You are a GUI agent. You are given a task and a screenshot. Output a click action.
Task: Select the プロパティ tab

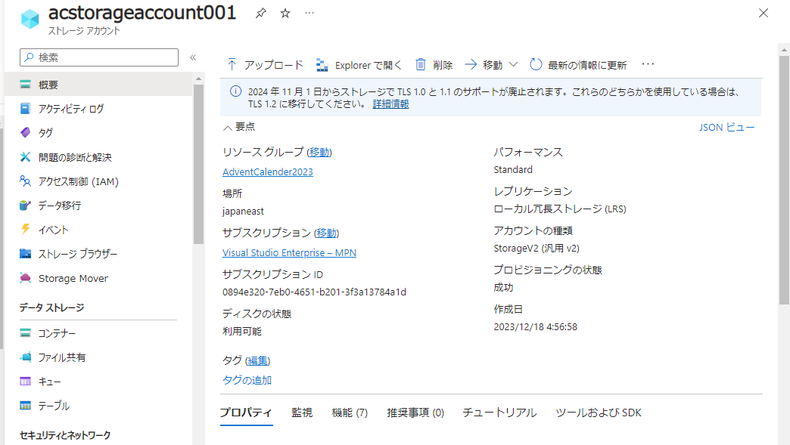246,413
